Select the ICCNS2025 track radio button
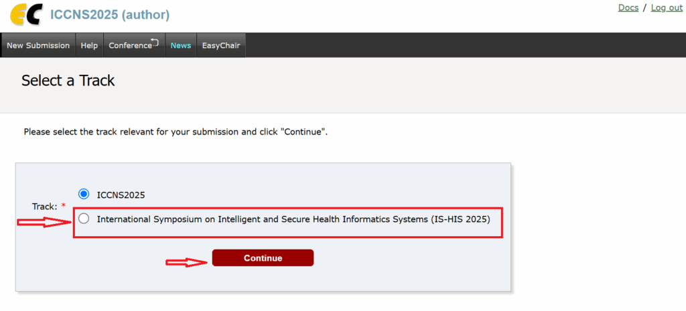686x311 pixels. tap(84, 194)
